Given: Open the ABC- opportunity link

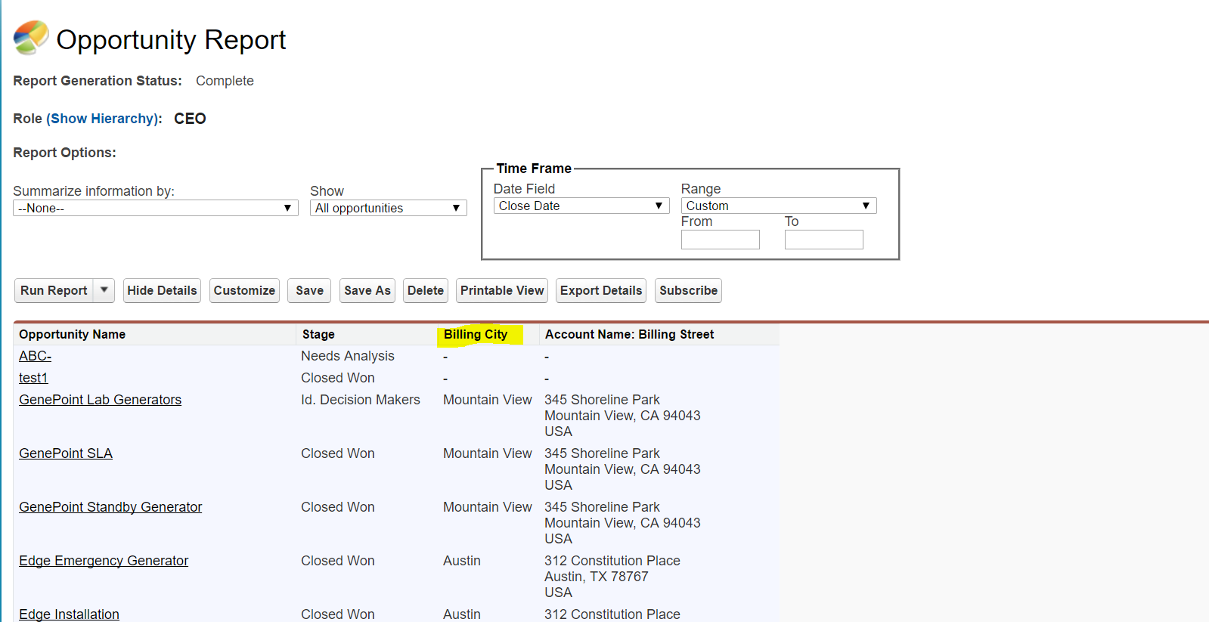Looking at the screenshot, I should click(36, 356).
